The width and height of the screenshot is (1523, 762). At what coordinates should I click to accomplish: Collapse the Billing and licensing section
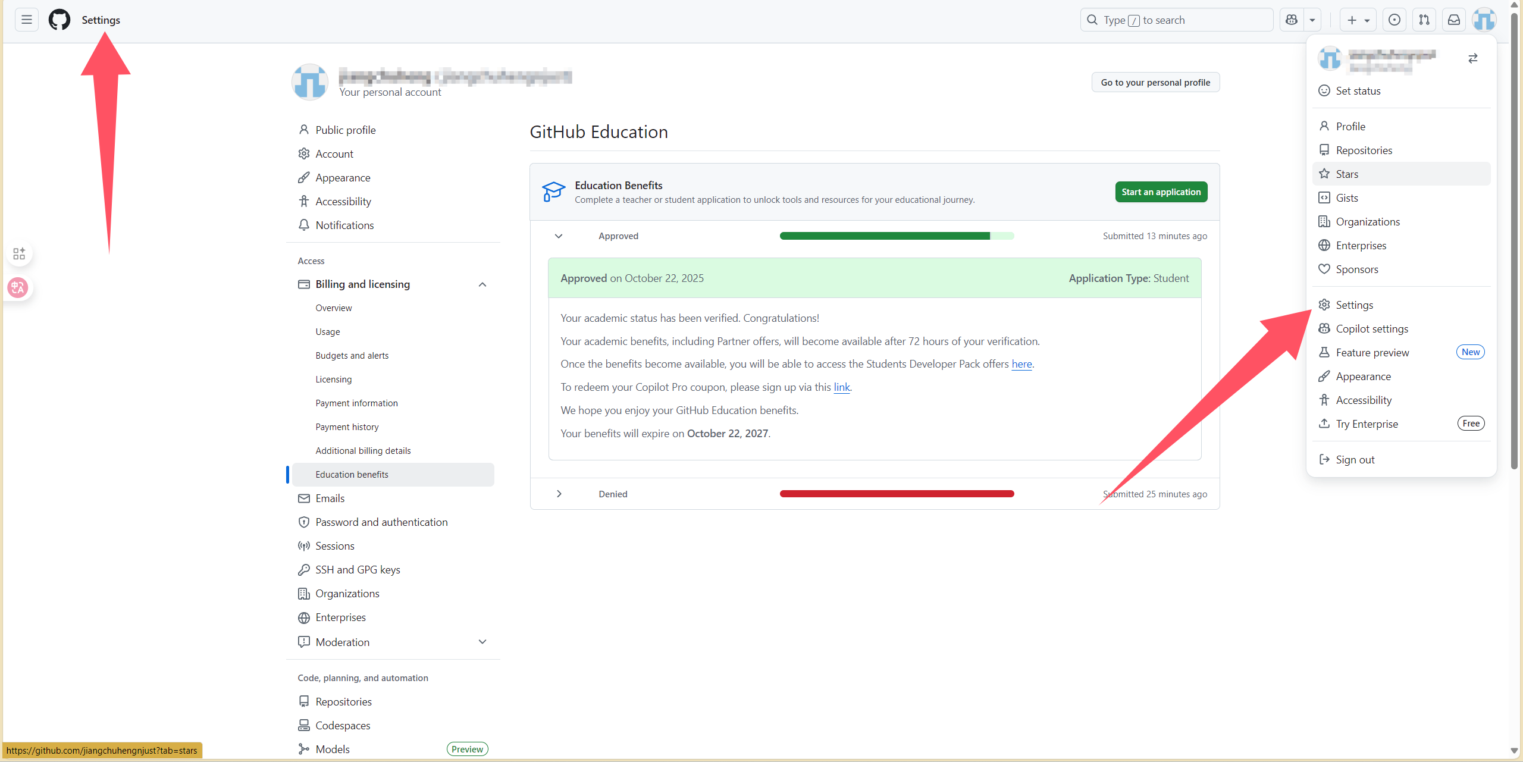(x=482, y=284)
